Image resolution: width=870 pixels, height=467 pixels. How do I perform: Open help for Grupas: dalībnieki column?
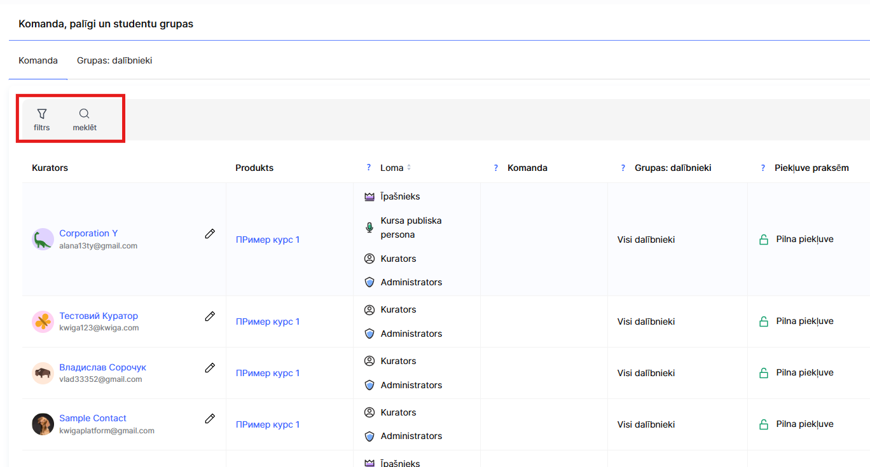tap(623, 168)
